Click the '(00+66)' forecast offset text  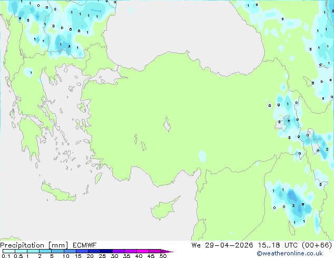317,245
